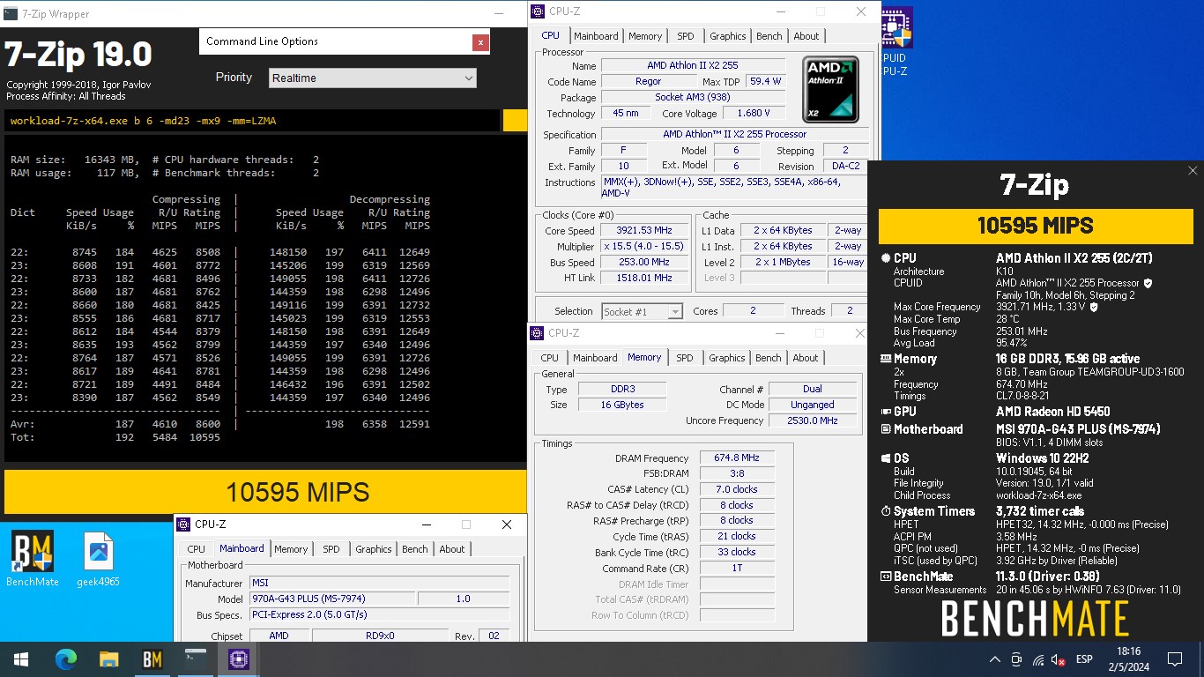Image resolution: width=1204 pixels, height=677 pixels.
Task: Open the Selection Socket #1 dropdown
Action: pos(642,311)
